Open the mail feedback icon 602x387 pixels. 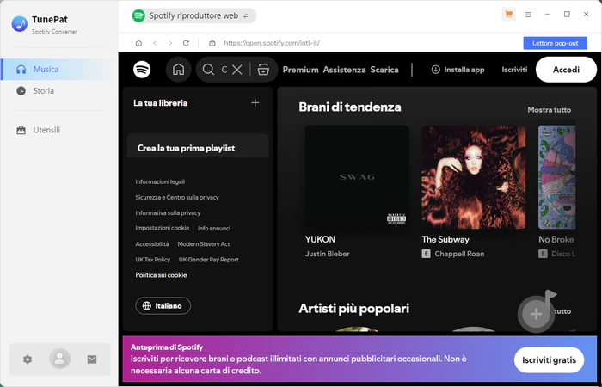pos(92,359)
